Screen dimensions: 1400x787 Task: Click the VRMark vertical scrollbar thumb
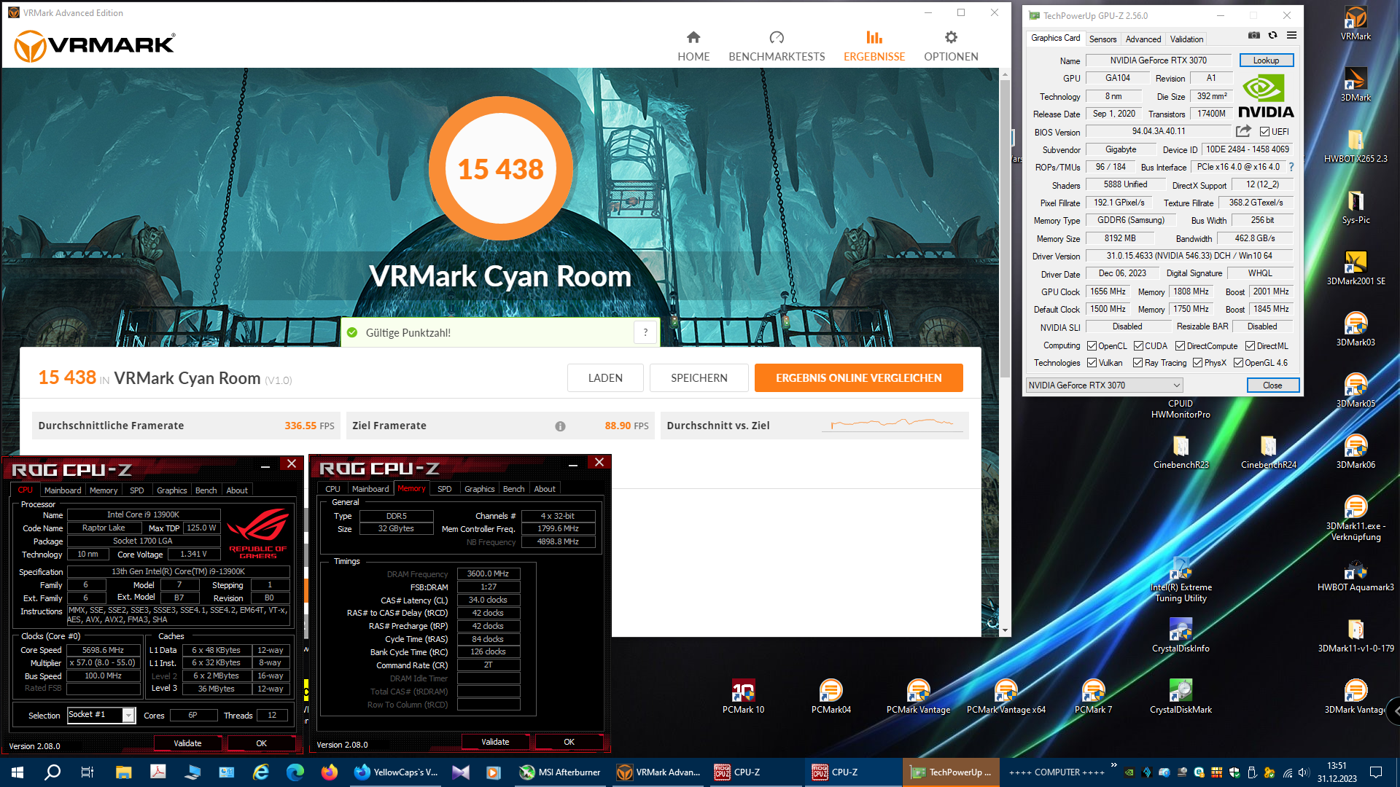[x=1005, y=230]
